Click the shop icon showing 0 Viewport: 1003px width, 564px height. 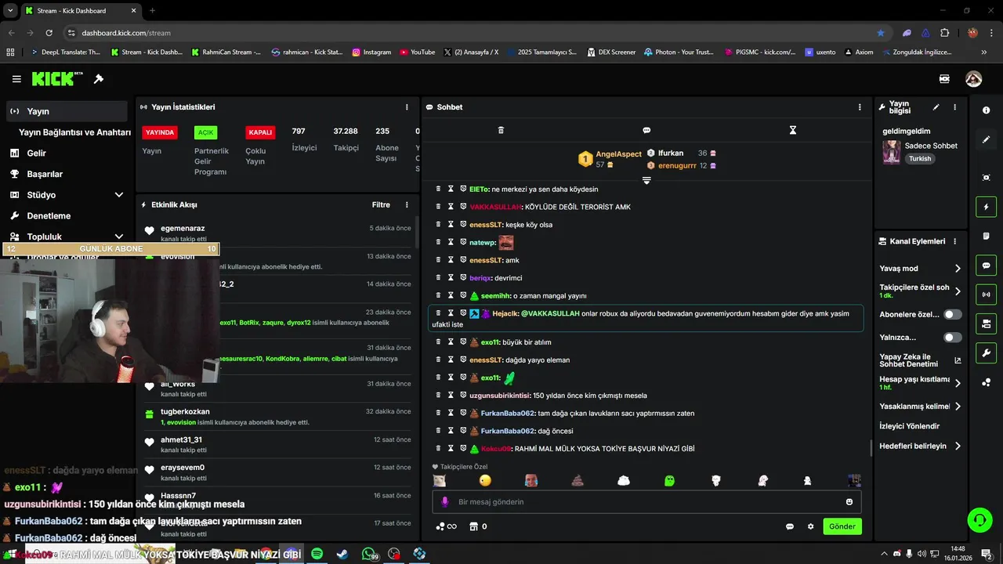(x=477, y=526)
